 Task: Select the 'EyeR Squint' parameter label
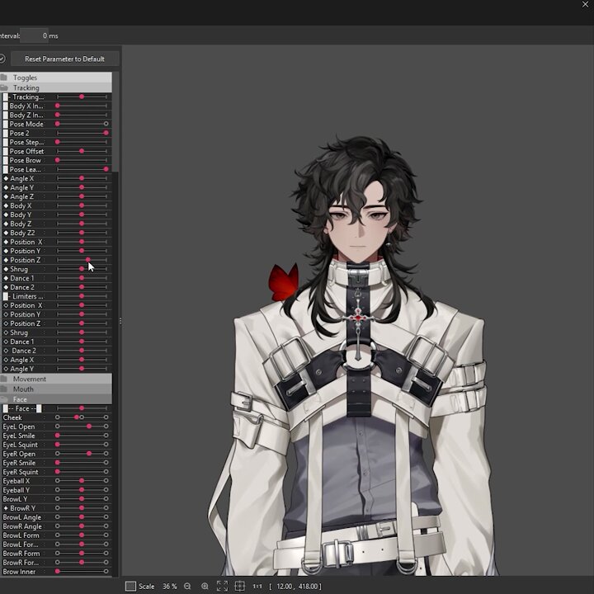[x=21, y=472]
